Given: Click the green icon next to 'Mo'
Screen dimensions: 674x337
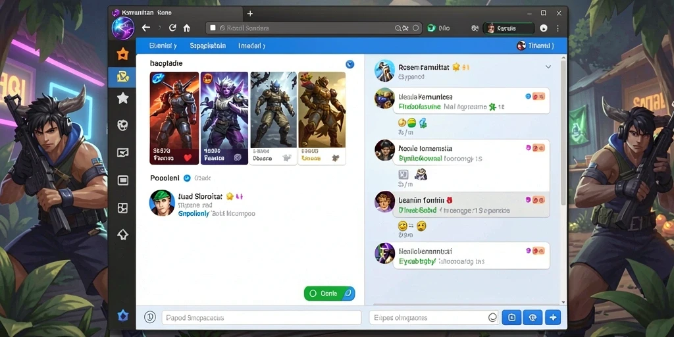Looking at the screenshot, I should pos(431,28).
